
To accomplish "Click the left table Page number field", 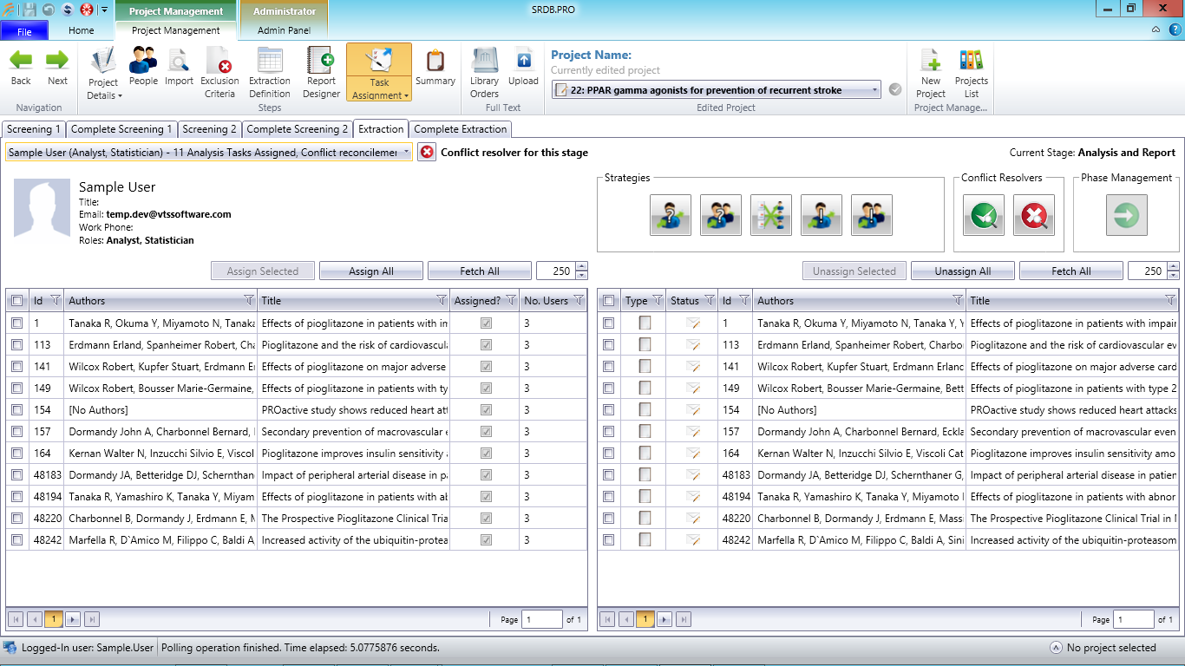I will pos(542,619).
